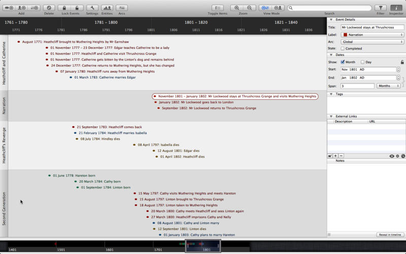Collapse the Tags section disclosure triangle
Viewport: 406px width, 254px height.
[331, 94]
